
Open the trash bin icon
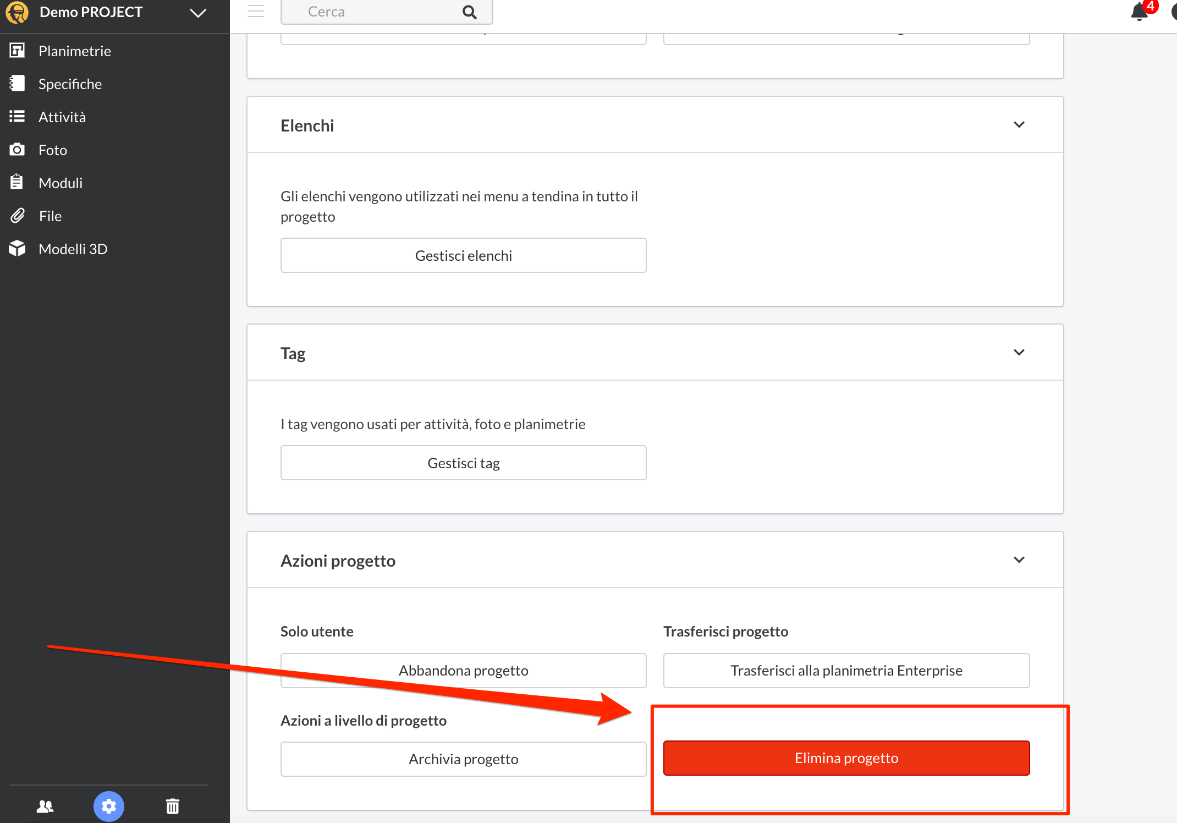pyautogui.click(x=173, y=806)
